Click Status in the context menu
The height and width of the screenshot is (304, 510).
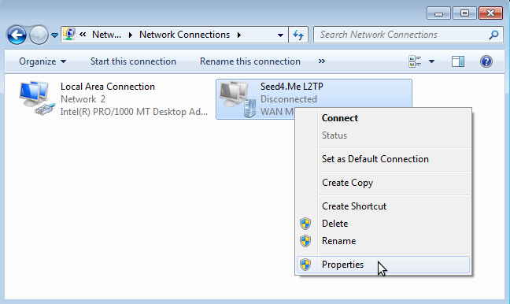pos(382,135)
